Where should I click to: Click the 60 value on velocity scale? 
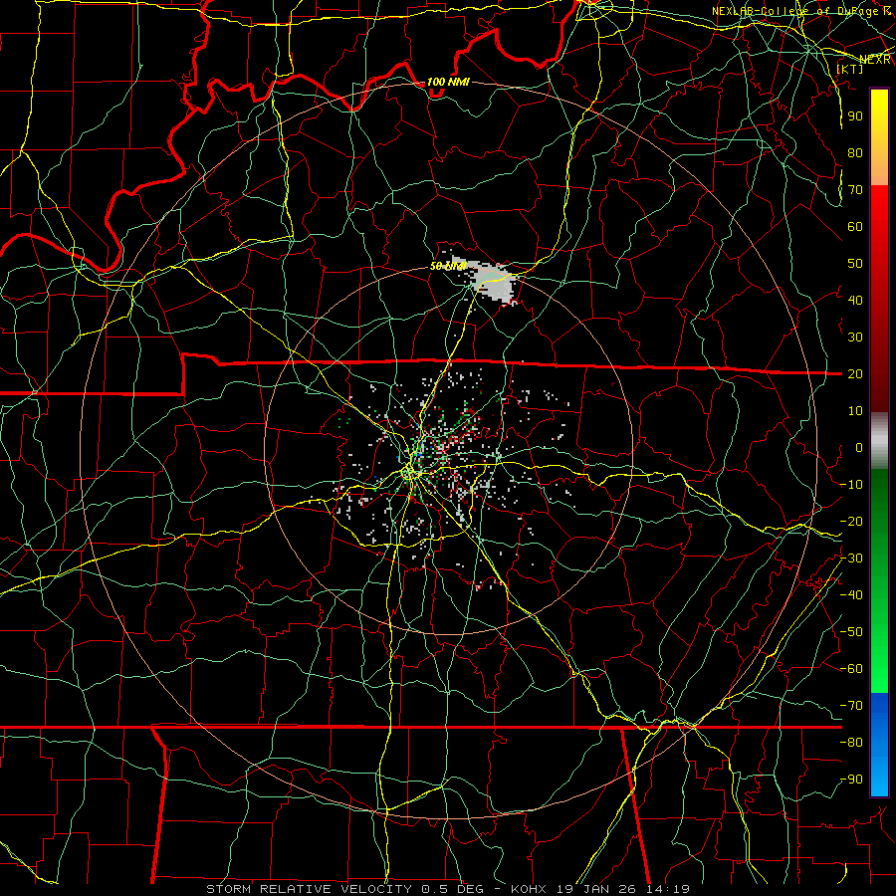855,226
